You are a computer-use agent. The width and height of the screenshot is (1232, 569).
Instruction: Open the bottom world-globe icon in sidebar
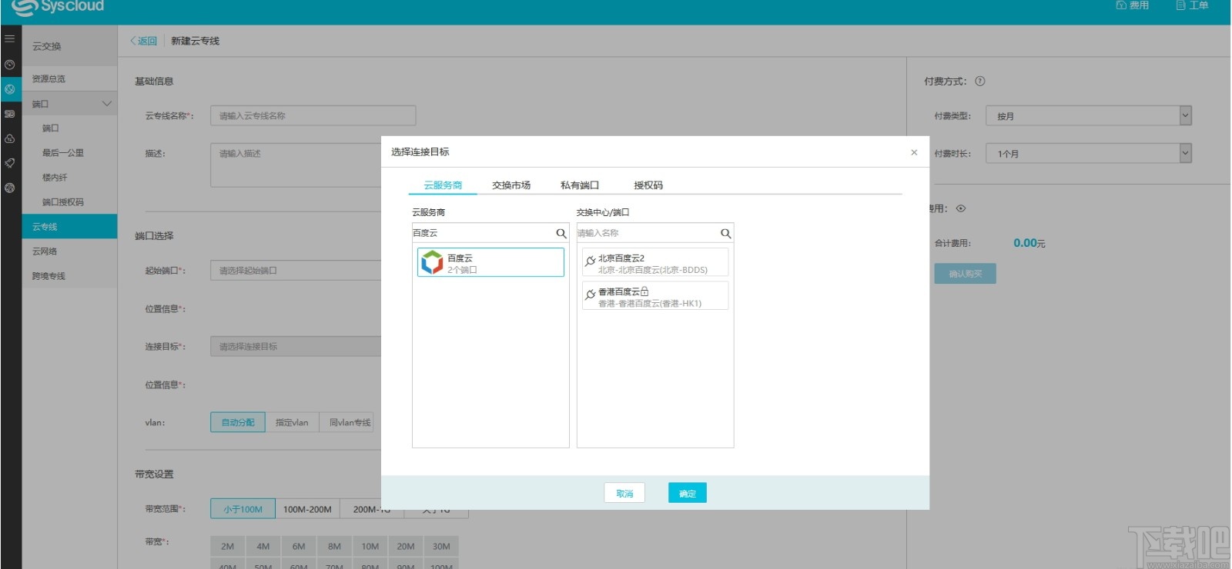[10, 188]
